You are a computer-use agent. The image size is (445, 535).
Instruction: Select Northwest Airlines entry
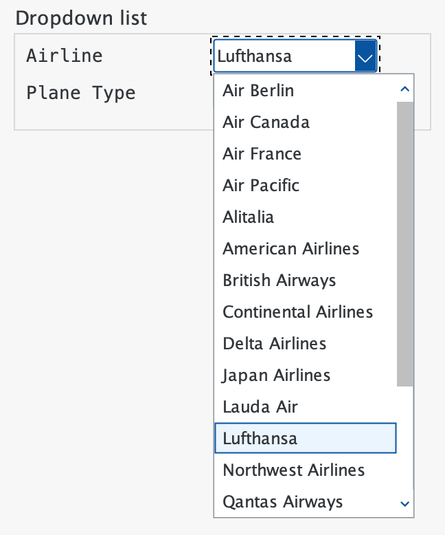coord(294,470)
